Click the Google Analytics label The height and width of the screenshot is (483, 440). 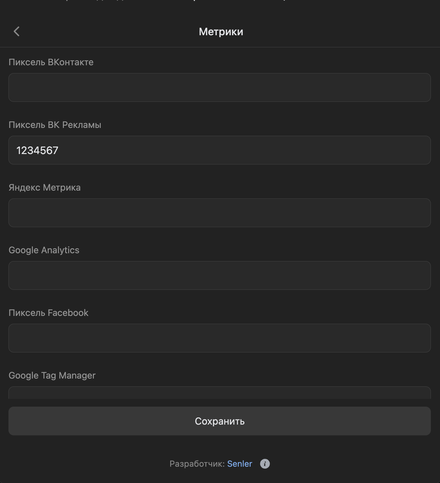coord(44,250)
